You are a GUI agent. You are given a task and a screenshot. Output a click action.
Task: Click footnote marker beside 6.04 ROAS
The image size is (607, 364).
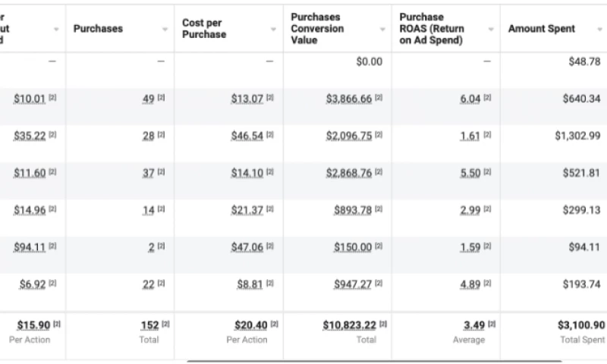pos(487,99)
